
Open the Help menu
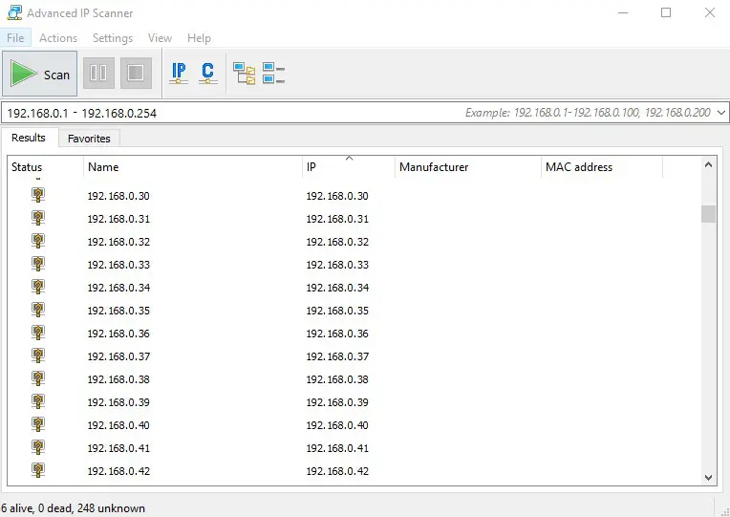199,37
